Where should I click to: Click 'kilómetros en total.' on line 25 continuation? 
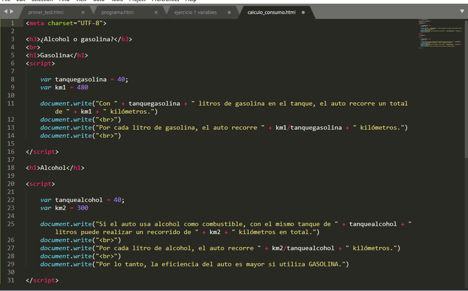click(276, 232)
